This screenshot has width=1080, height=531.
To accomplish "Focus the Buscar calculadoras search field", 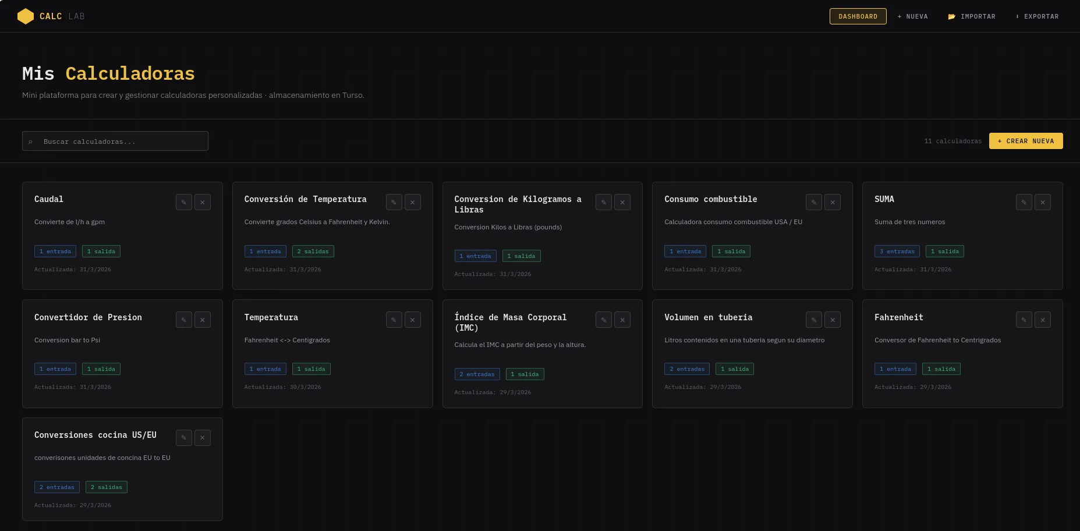I will point(122,141).
